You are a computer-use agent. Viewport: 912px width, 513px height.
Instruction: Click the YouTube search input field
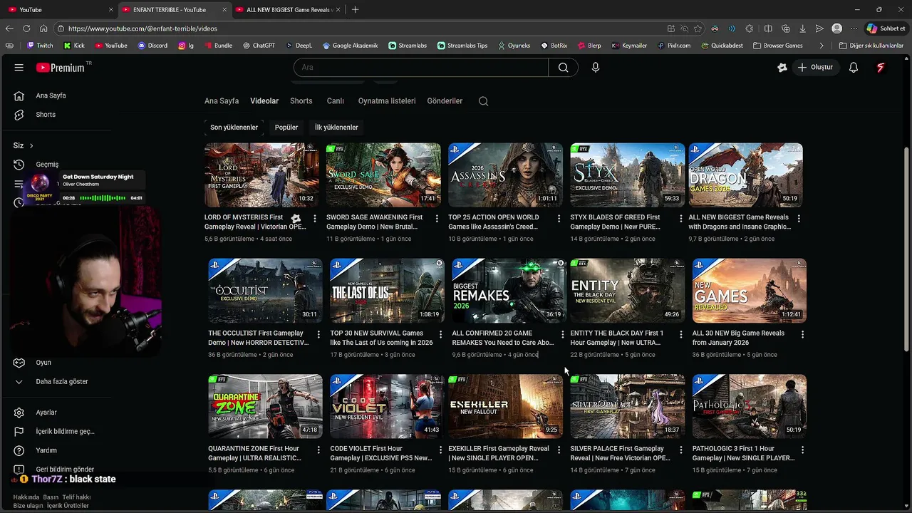tap(421, 68)
